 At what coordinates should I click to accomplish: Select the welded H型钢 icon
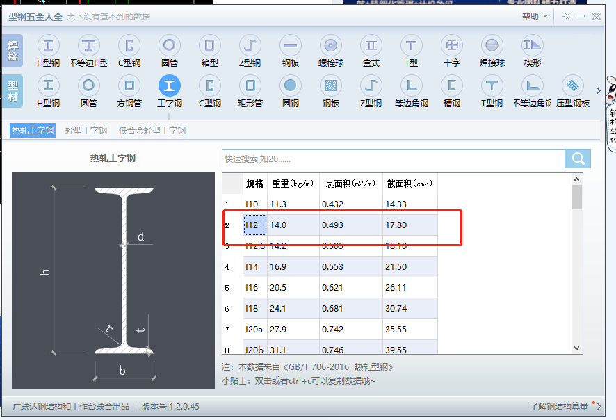49,46
